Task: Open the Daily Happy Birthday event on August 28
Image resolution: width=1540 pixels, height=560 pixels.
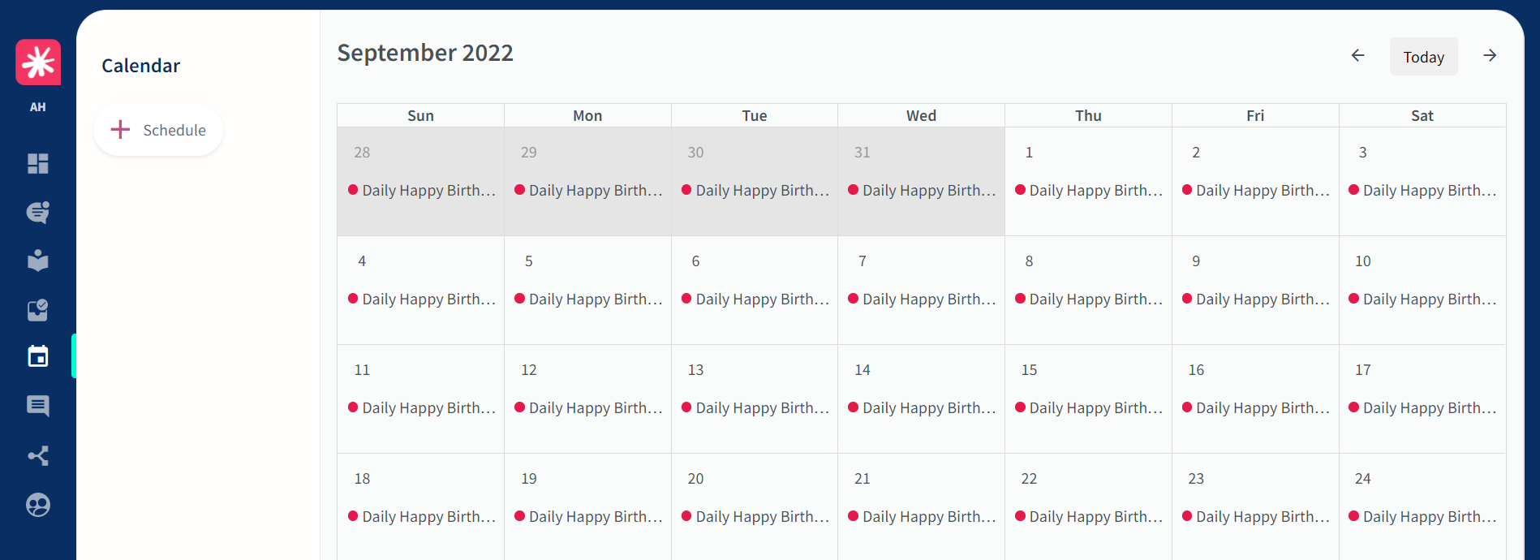Action: (x=421, y=190)
